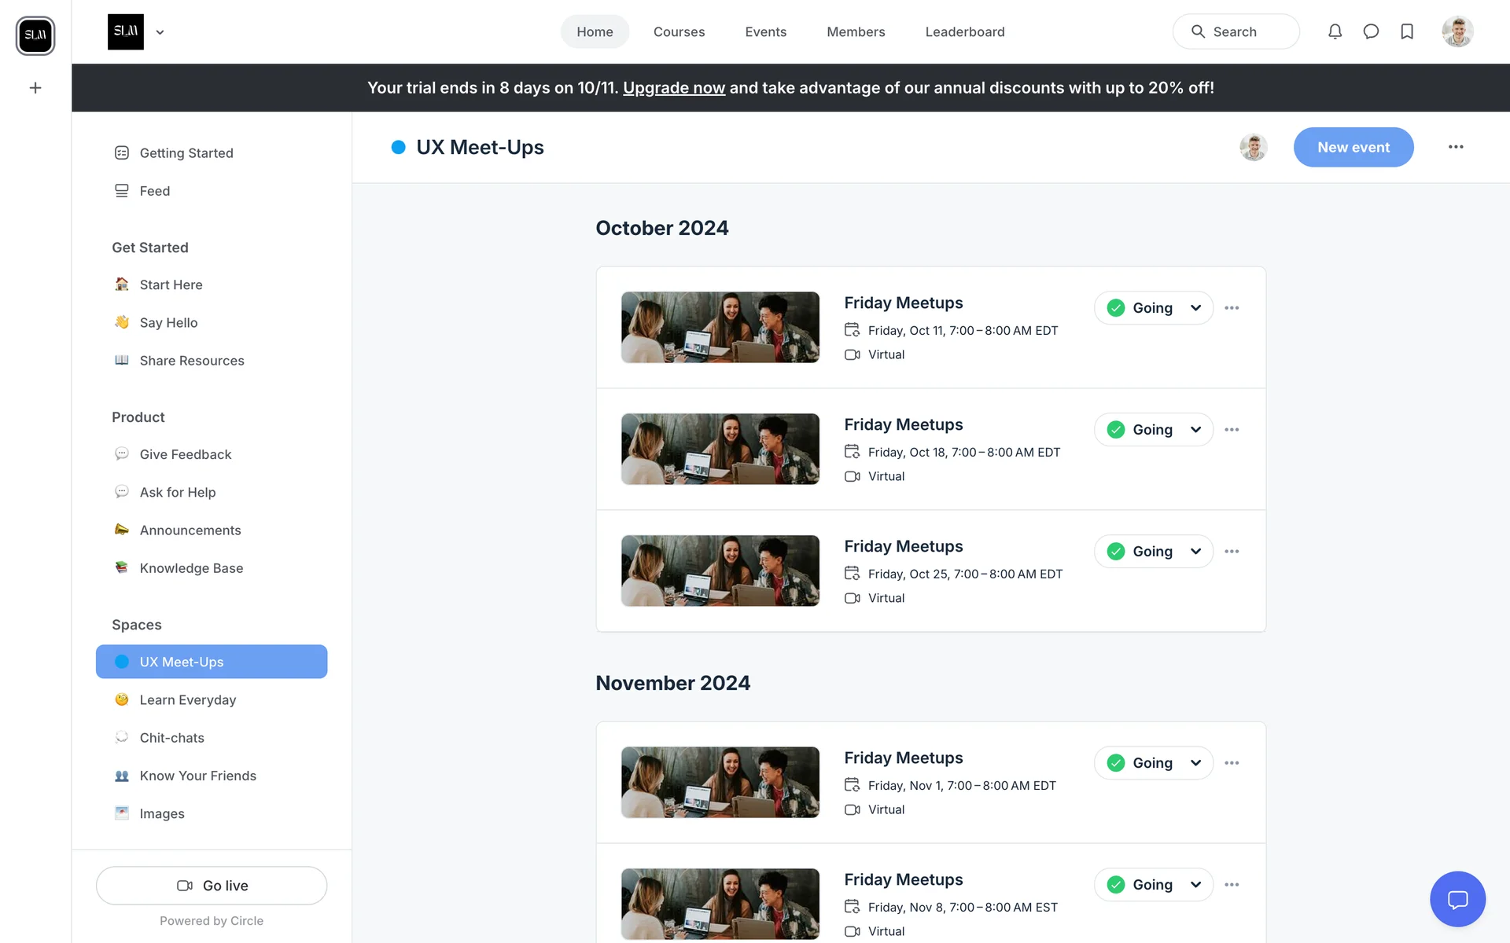Click the Upgrade now link
Image resolution: width=1510 pixels, height=943 pixels.
point(673,88)
